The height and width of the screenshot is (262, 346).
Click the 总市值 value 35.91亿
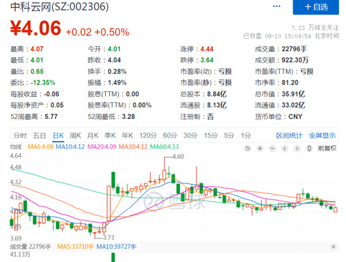[293, 94]
